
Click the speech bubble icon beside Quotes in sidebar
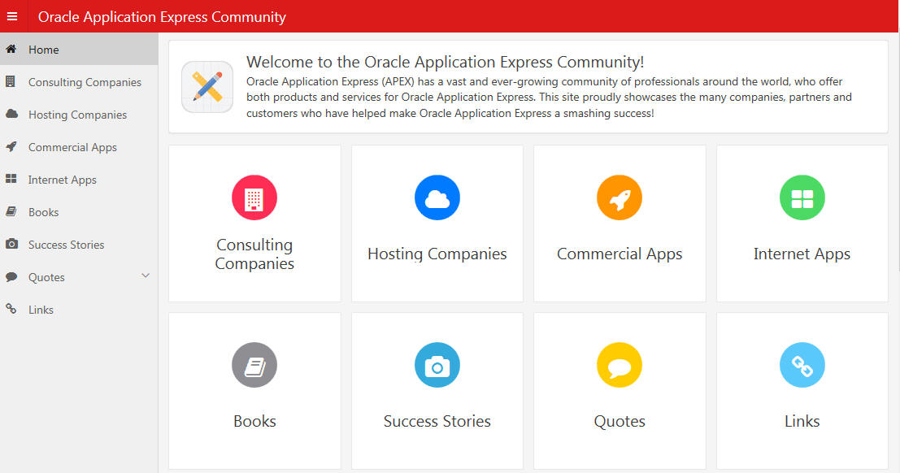(x=11, y=276)
